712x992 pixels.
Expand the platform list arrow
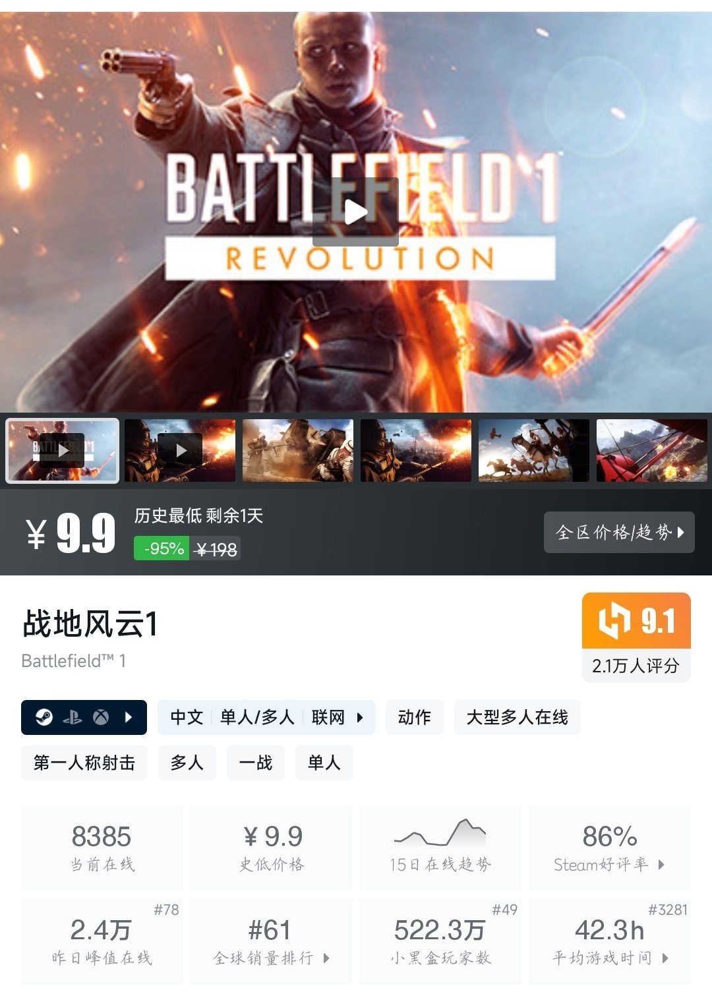[x=129, y=717]
